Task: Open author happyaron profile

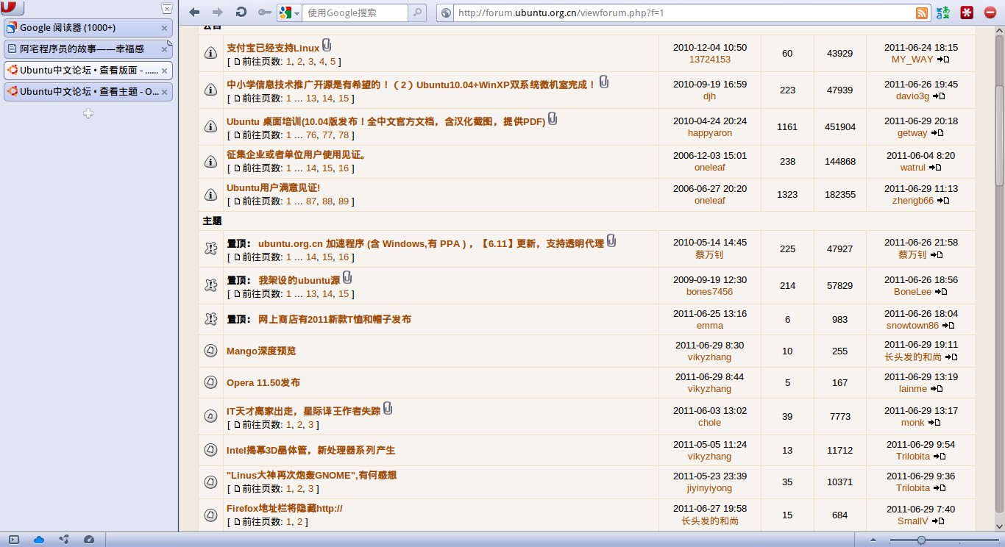Action: pyautogui.click(x=710, y=133)
